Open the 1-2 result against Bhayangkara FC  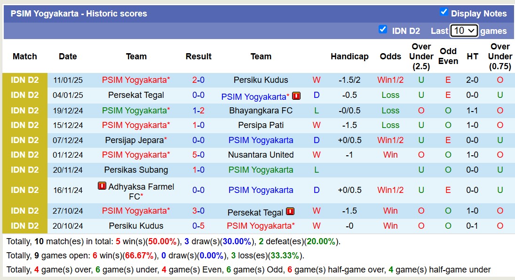[x=198, y=111]
